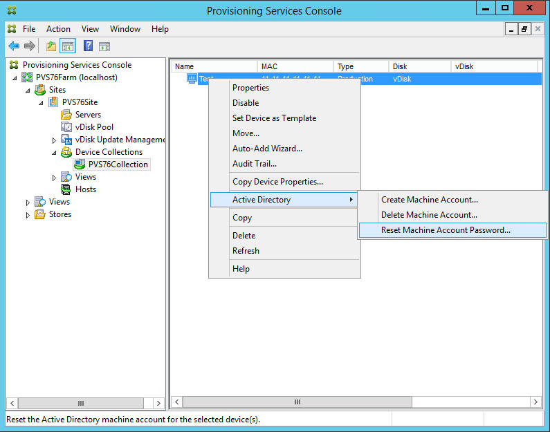
Task: Launch Auto-Add Wizard... from context menu
Action: 285,148
